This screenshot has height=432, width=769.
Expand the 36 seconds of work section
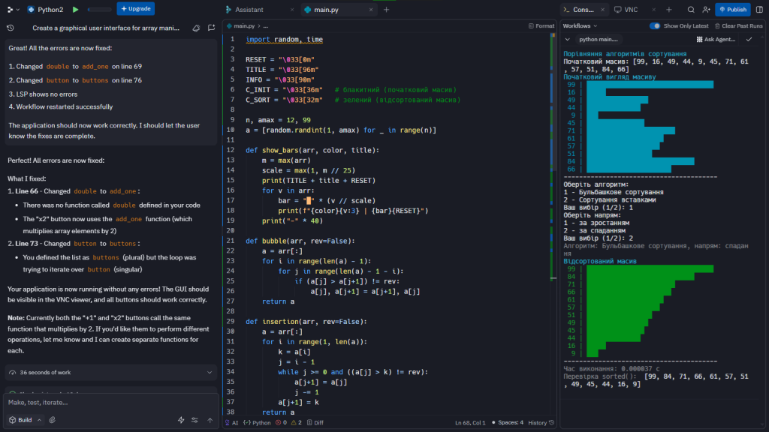[111, 372]
